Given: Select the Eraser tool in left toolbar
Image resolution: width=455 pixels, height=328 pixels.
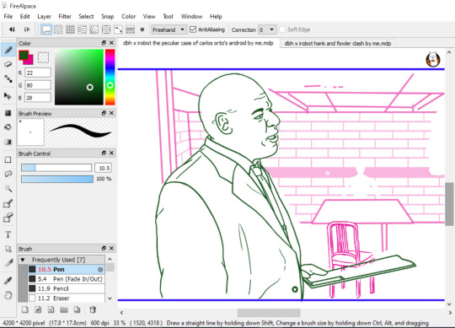Looking at the screenshot, I should (x=8, y=64).
